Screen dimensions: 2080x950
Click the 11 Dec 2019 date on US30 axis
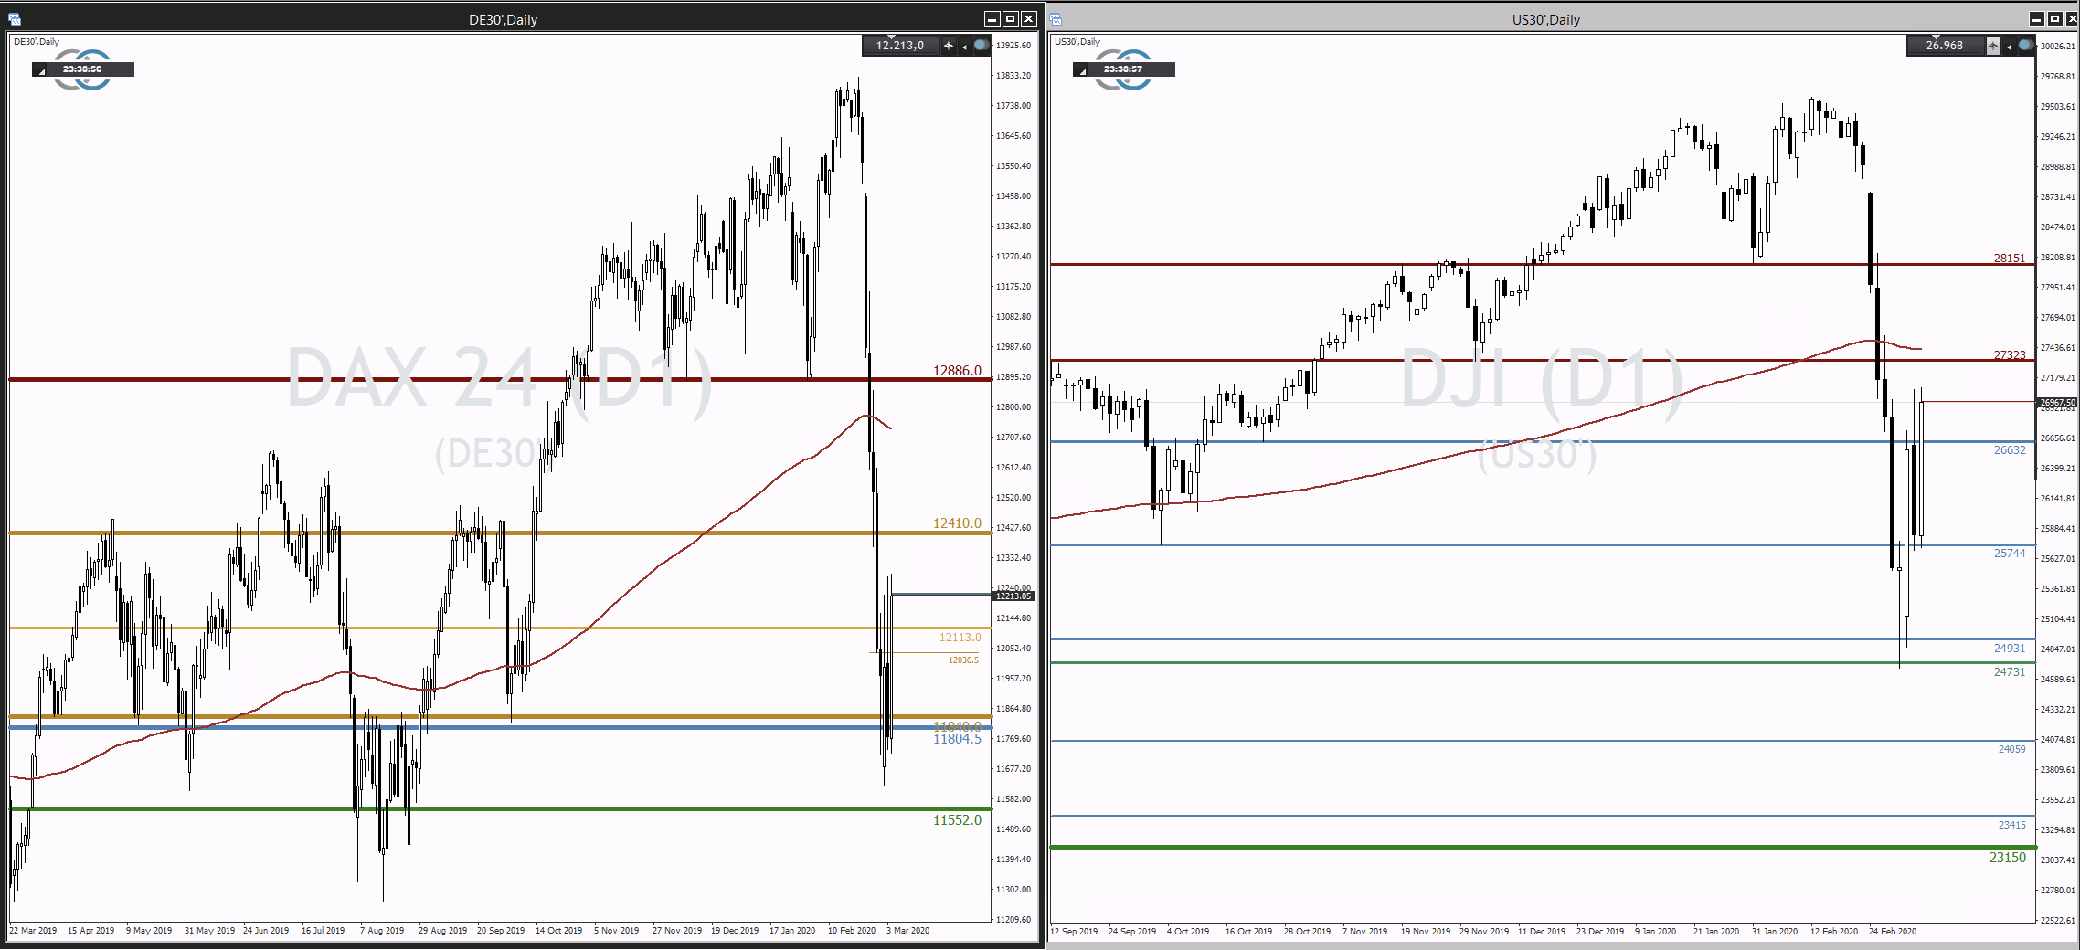pyautogui.click(x=1541, y=931)
